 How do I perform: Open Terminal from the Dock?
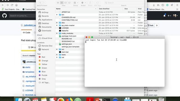(x=107, y=99)
